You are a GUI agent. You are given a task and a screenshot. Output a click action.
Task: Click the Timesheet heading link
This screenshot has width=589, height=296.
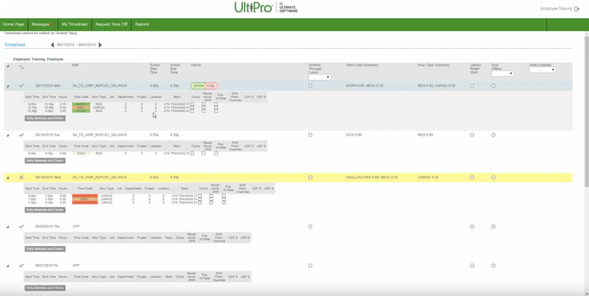coord(15,45)
